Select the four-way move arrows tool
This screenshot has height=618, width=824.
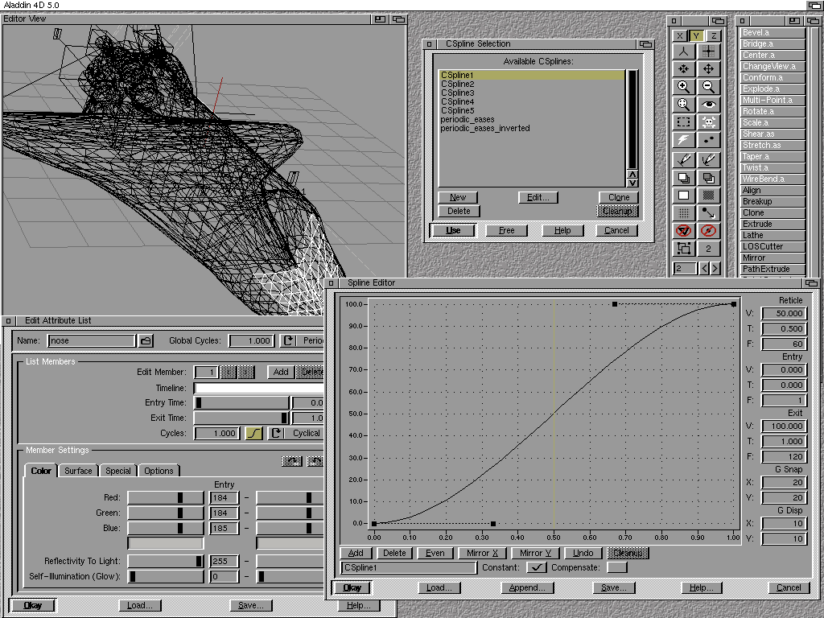tap(708, 69)
